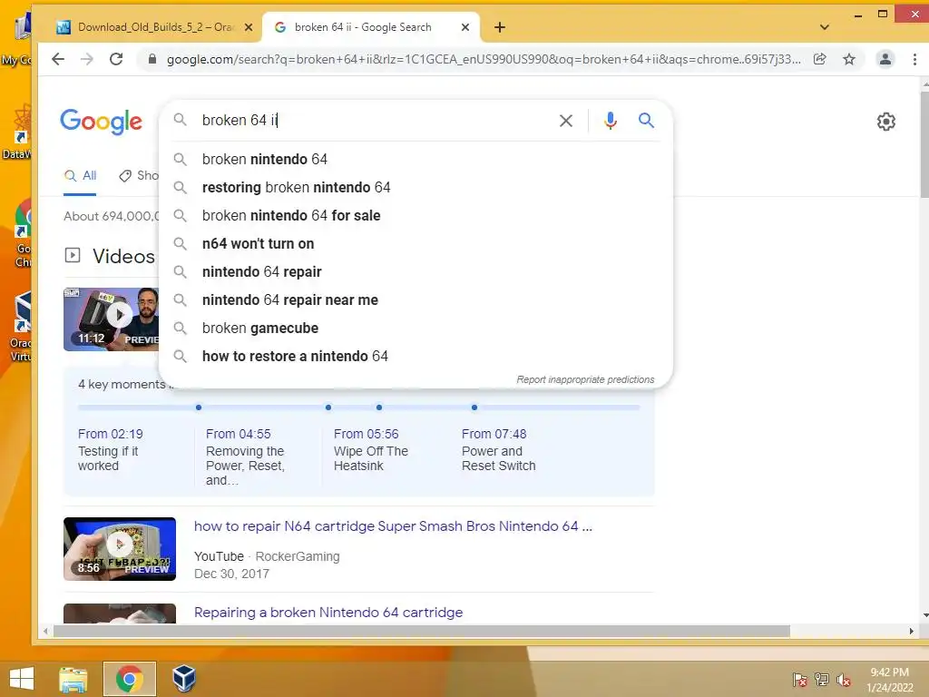The height and width of the screenshot is (697, 929).
Task: Pick 'nintendo 64 repair near me'
Action: tap(416, 299)
